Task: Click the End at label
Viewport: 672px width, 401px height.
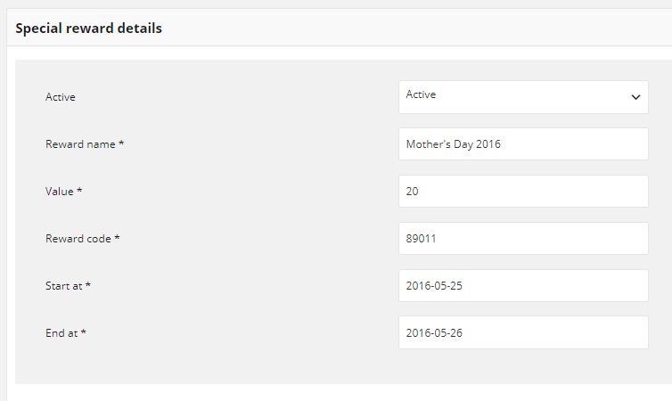Action: pos(66,333)
